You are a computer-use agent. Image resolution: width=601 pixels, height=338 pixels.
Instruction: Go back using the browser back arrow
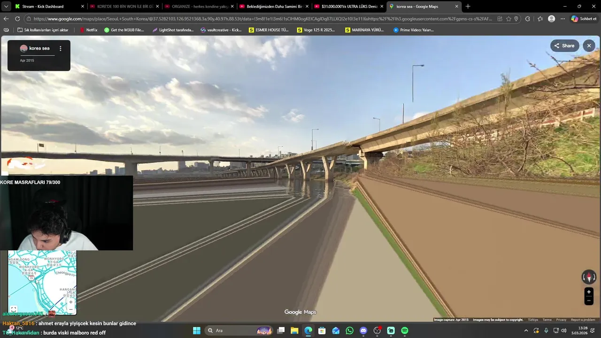pyautogui.click(x=6, y=19)
